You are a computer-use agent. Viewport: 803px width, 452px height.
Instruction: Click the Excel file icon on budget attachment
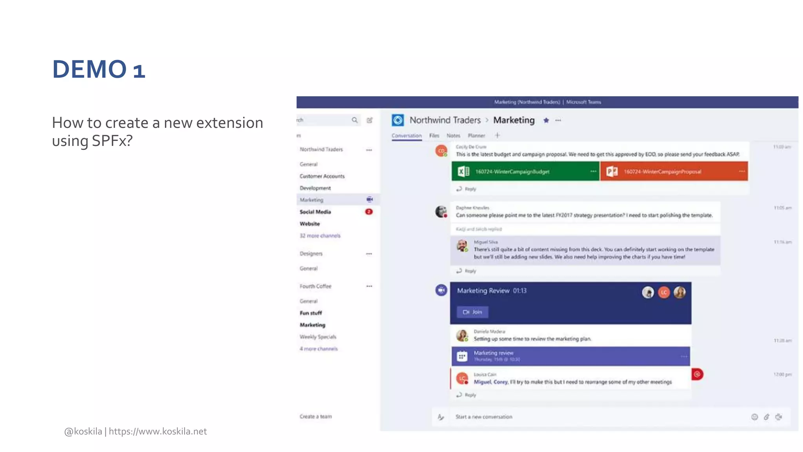click(x=463, y=171)
